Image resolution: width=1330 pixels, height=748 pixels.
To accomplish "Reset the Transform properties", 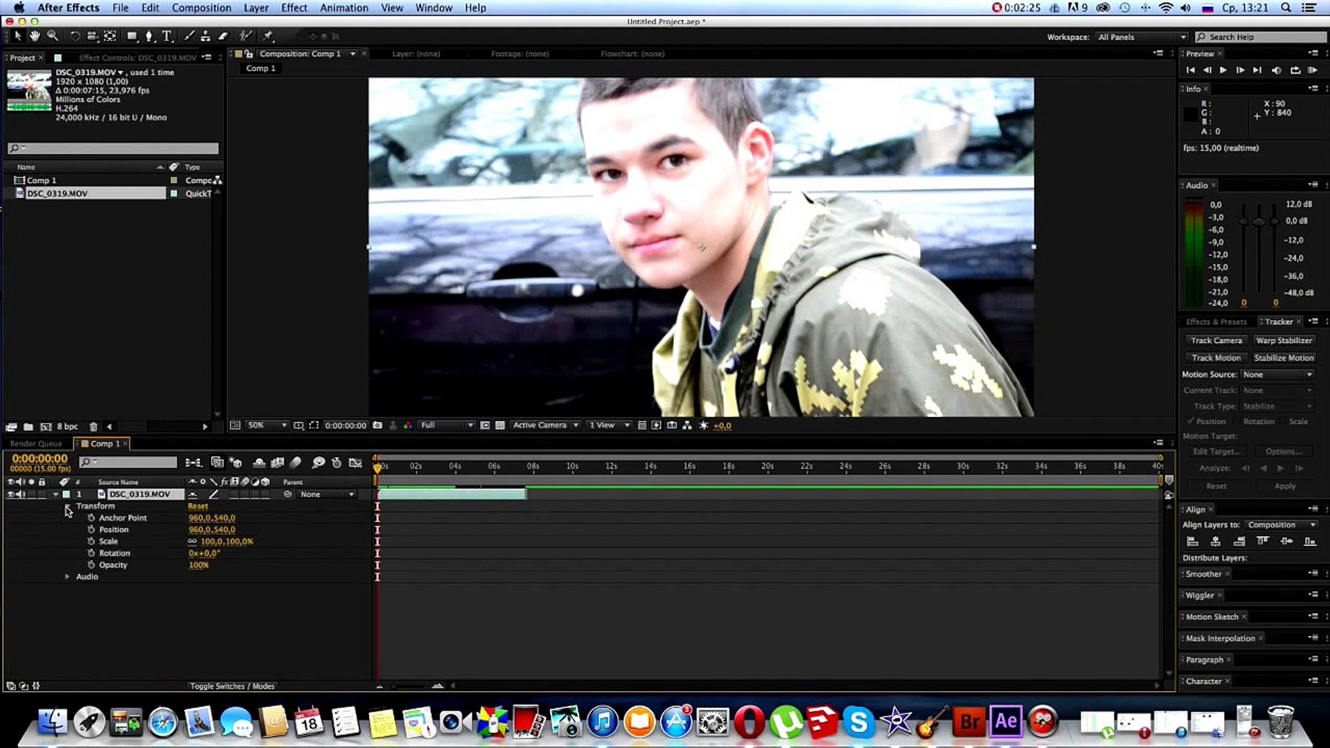I will 197,506.
